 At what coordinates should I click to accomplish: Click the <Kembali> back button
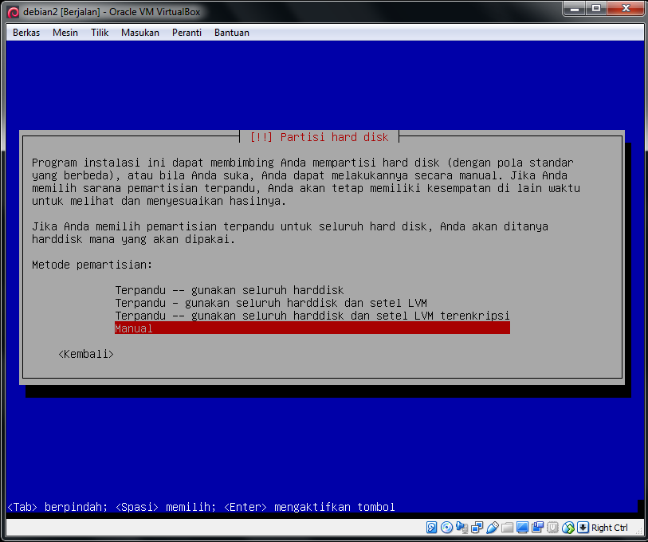86,355
